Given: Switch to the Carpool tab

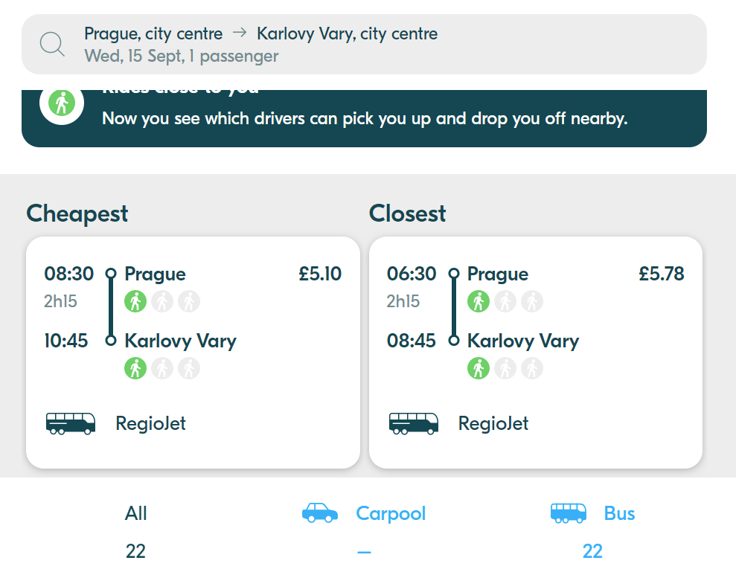Looking at the screenshot, I should point(364,532).
